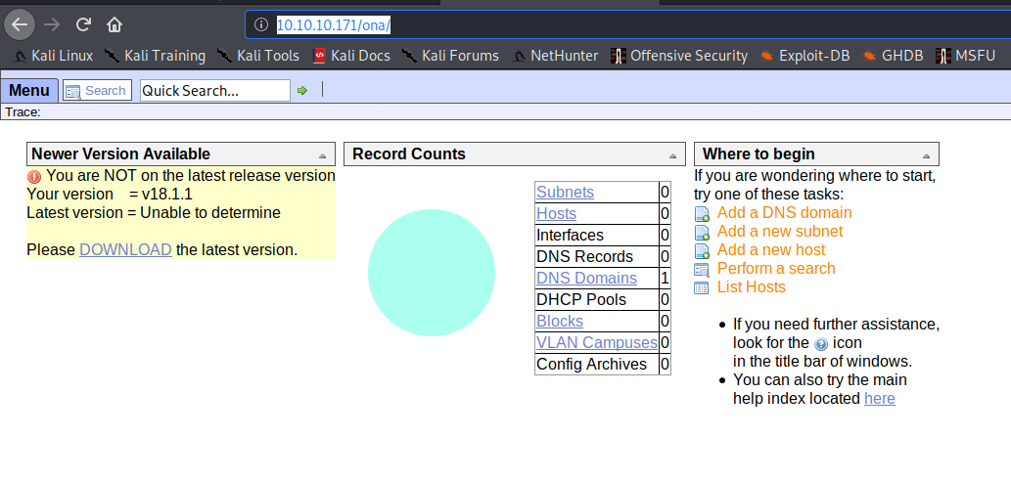Click green arrow to submit quick search

point(302,91)
